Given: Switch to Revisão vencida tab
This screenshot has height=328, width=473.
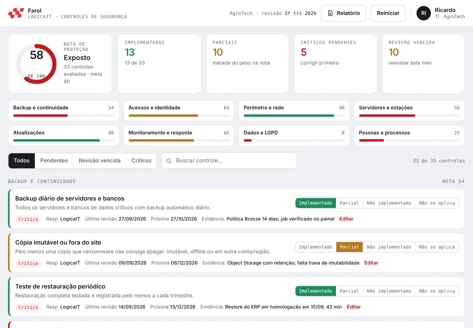Looking at the screenshot, I should tap(99, 161).
